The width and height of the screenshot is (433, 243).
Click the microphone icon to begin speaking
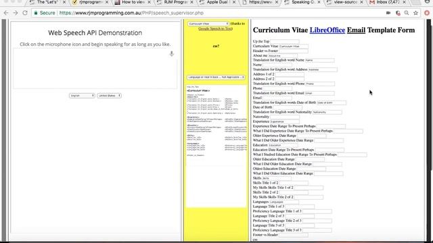coord(171,53)
